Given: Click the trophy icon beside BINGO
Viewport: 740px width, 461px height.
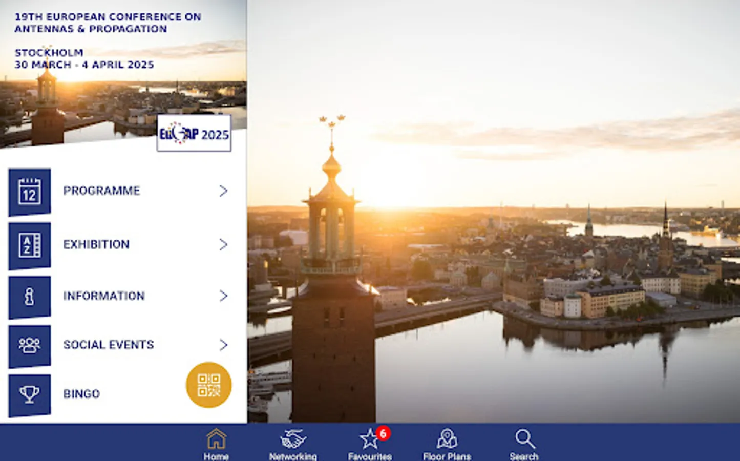Looking at the screenshot, I should click(30, 393).
